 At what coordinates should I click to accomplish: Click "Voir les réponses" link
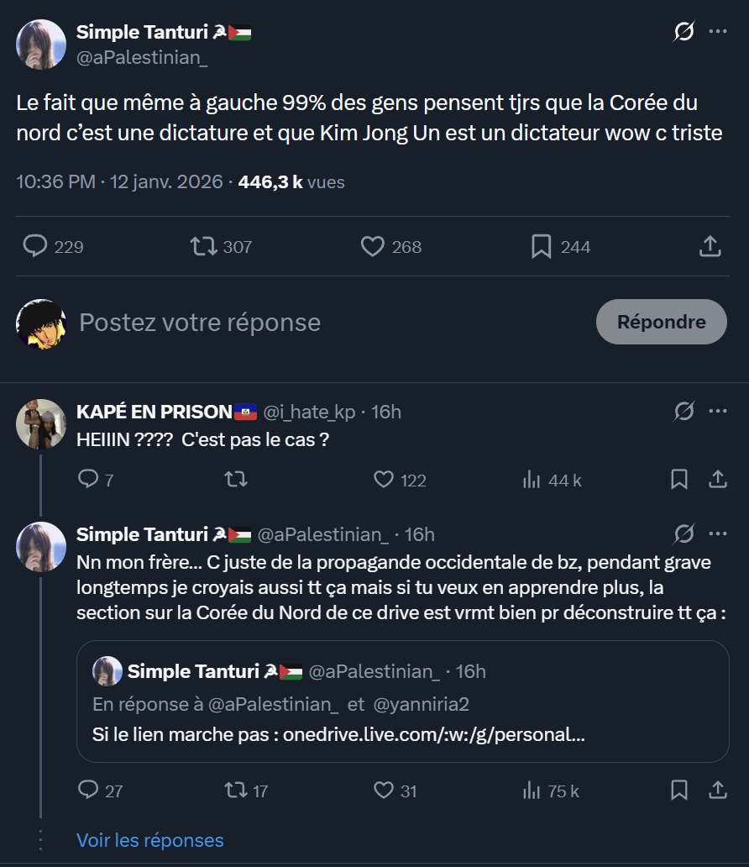click(150, 840)
